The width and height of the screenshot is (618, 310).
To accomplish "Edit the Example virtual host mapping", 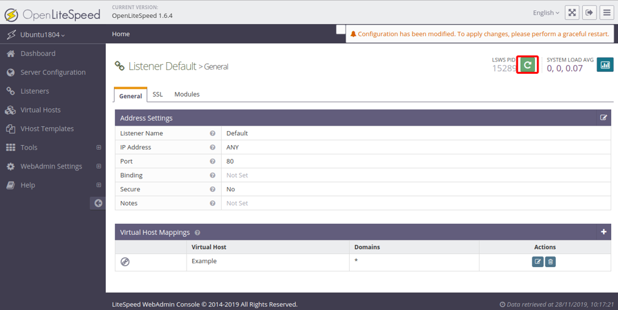I will [537, 261].
